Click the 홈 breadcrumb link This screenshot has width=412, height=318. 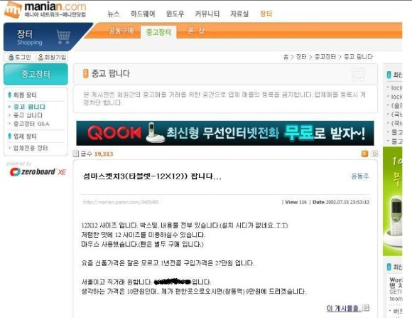pyautogui.click(x=286, y=57)
